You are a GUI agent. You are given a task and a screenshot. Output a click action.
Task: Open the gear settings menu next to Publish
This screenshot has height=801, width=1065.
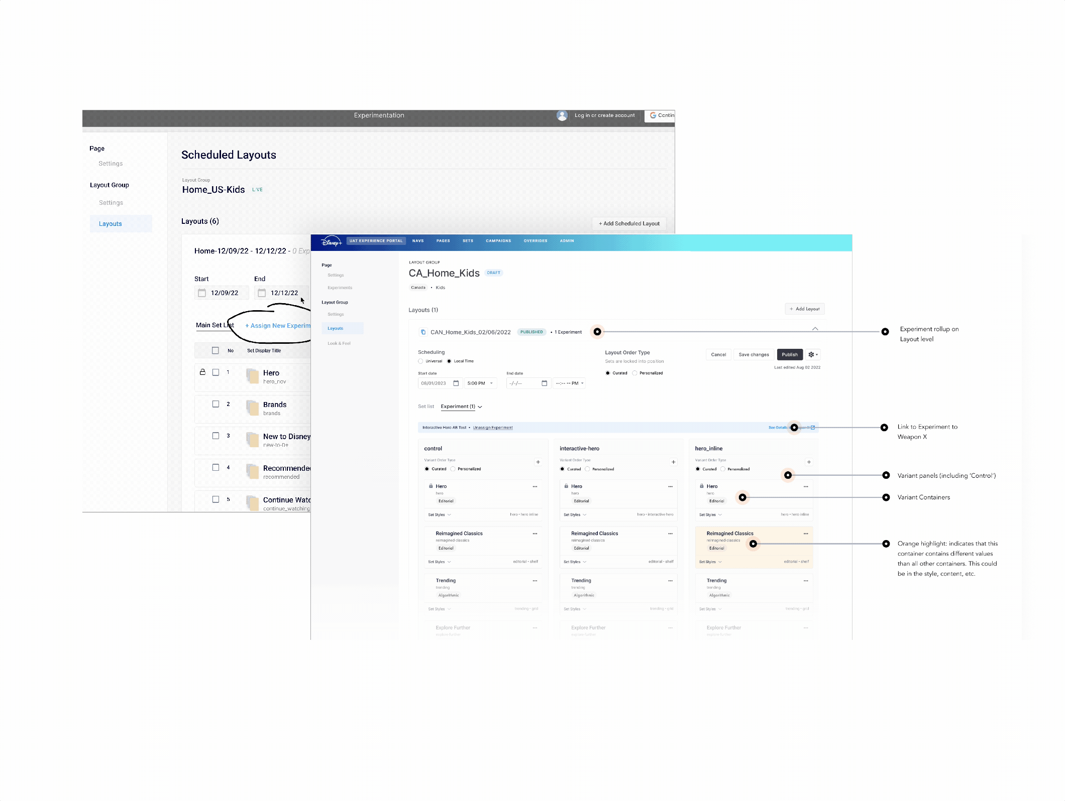point(813,355)
